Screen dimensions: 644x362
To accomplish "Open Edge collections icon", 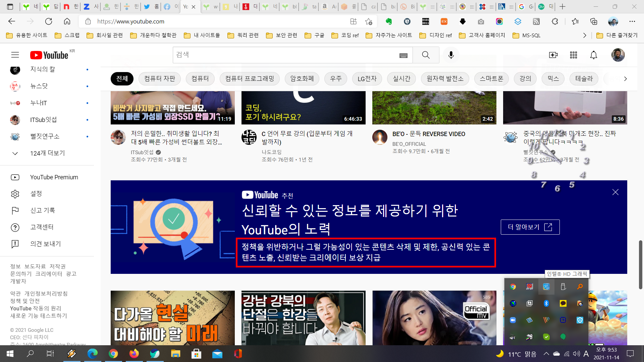I will point(594,21).
